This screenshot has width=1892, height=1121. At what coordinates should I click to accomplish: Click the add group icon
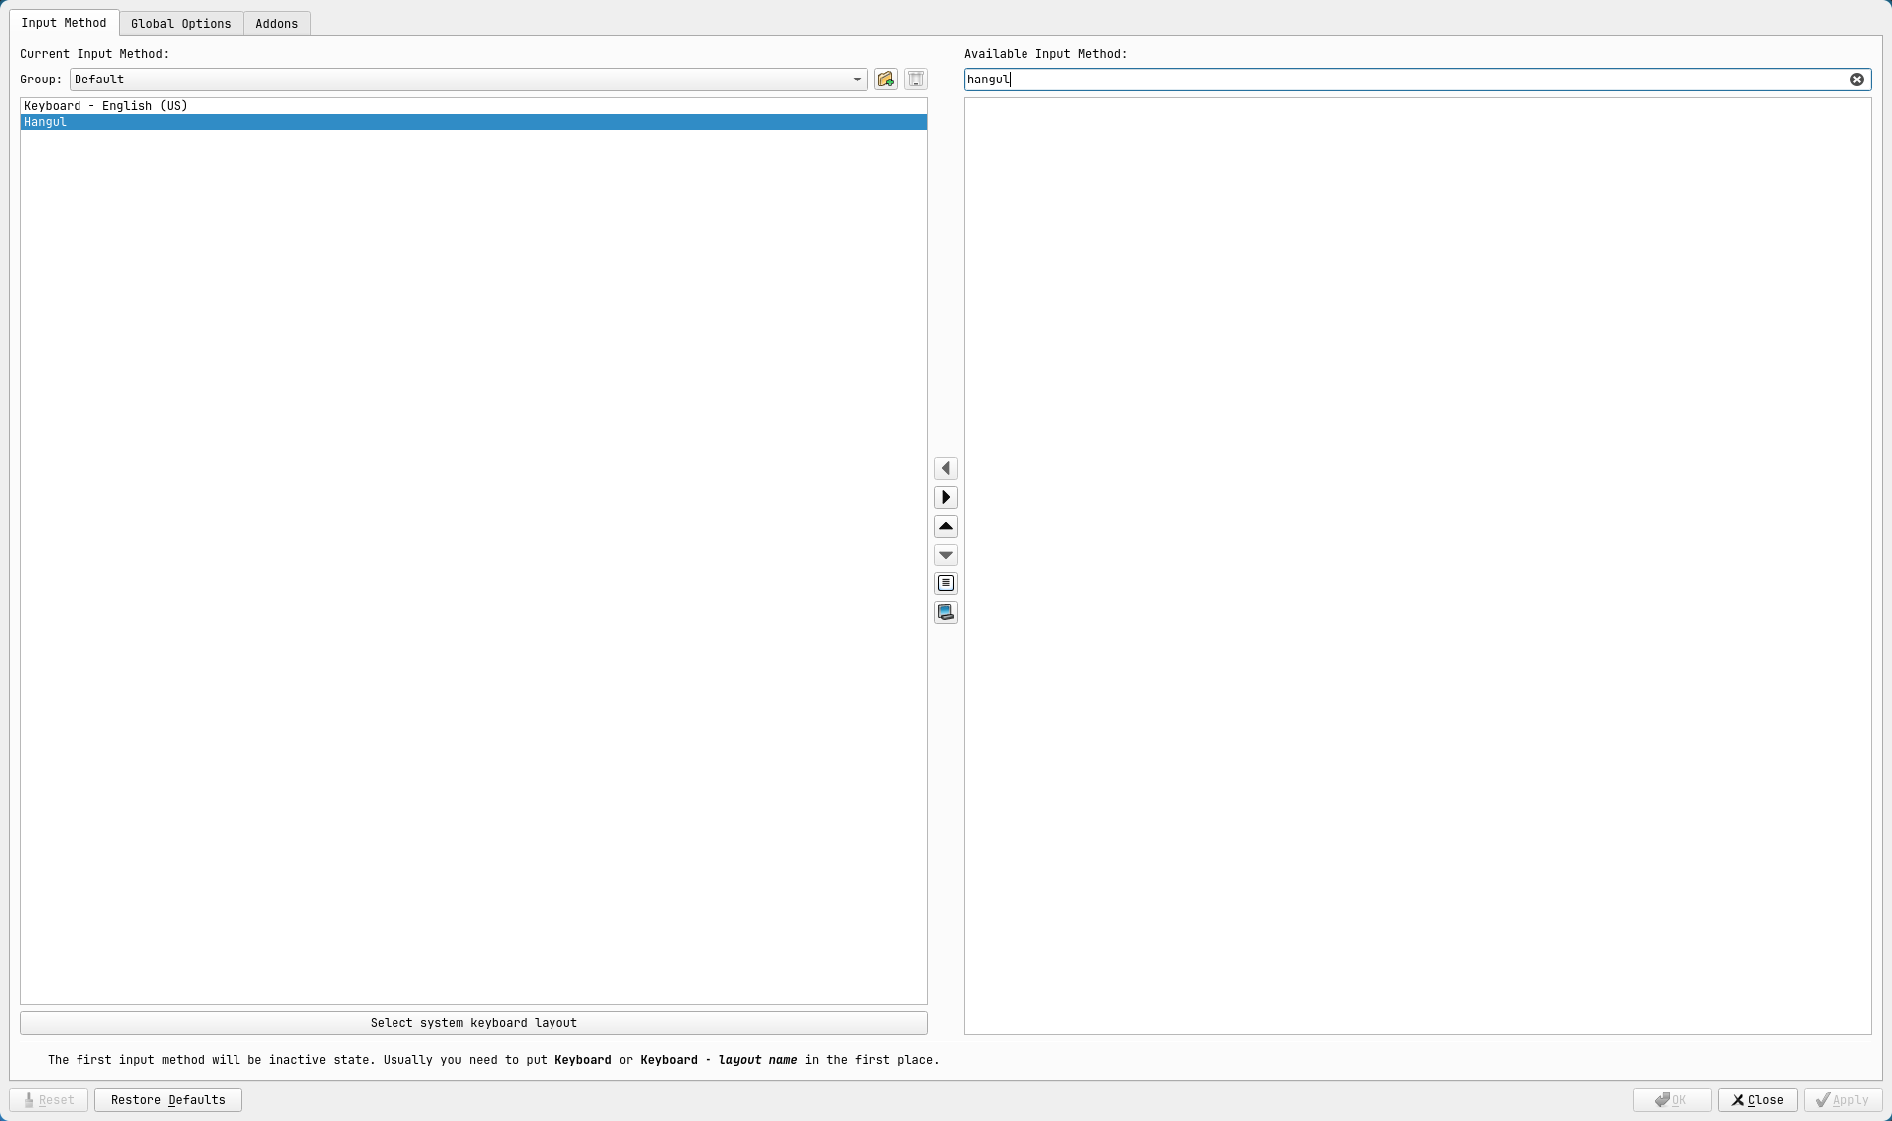pyautogui.click(x=886, y=80)
